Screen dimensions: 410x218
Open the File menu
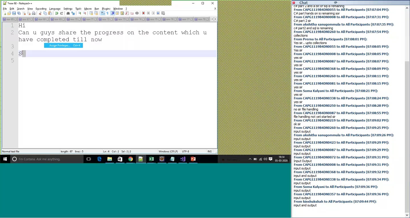tap(5, 9)
